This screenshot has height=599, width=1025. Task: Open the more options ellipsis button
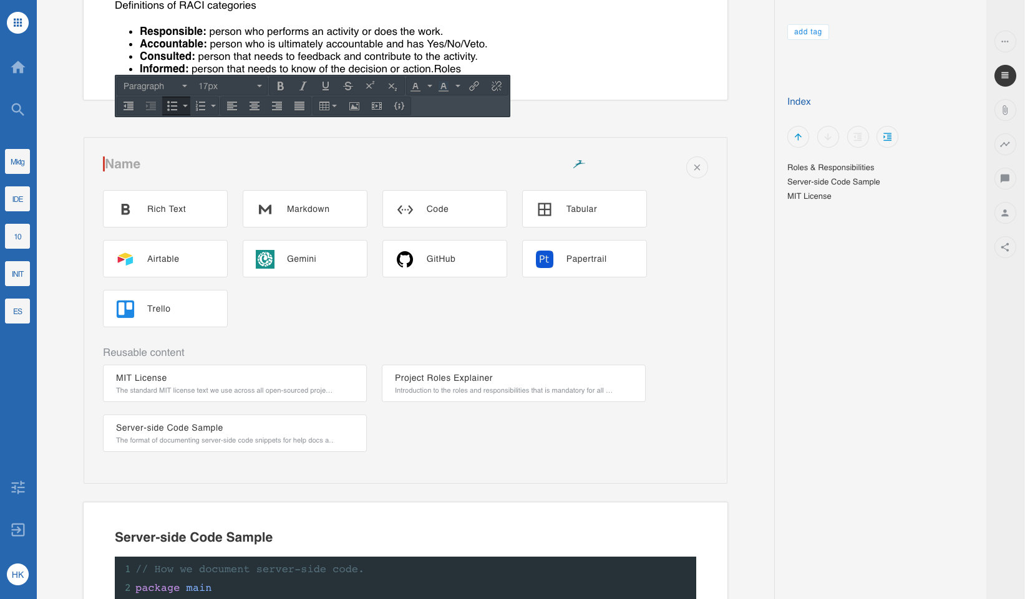coord(1004,41)
